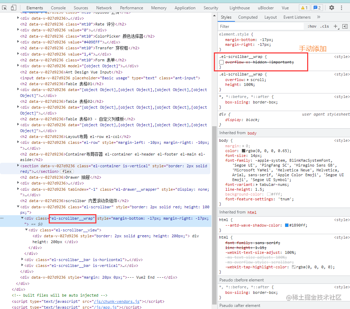Open the DevTools settings gear

pyautogui.click(x=332, y=7)
